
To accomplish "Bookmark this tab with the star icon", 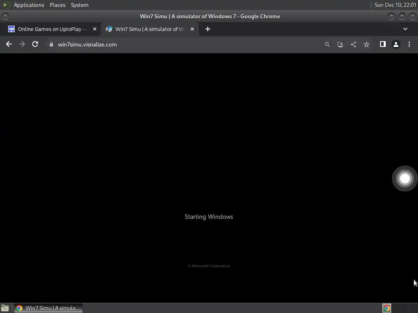I will tap(367, 44).
